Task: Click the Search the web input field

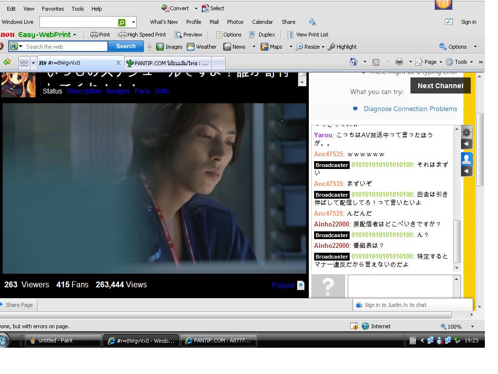Action: point(66,46)
